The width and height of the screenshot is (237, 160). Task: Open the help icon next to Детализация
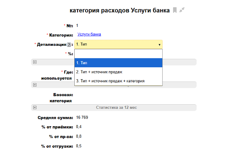coord(69,45)
